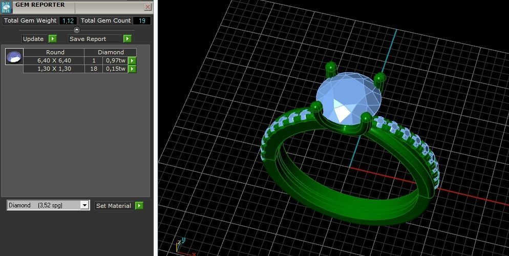Viewport: 509px width, 256px height.
Task: Click green arrow on 0,97tw row
Action: [x=132, y=61]
